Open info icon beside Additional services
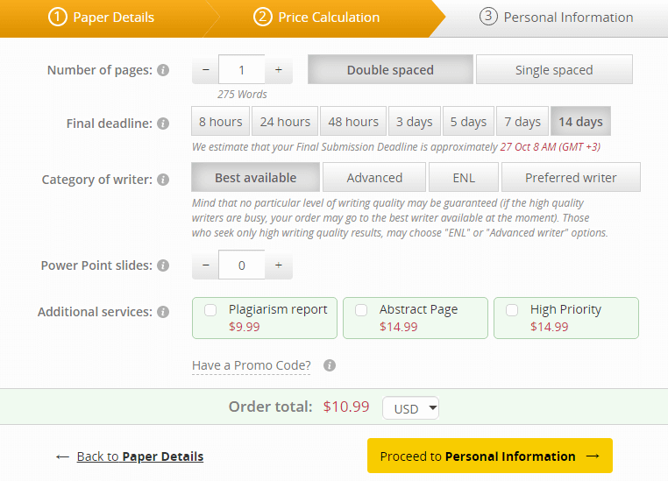Image resolution: width=668 pixels, height=481 pixels. pyautogui.click(x=163, y=312)
